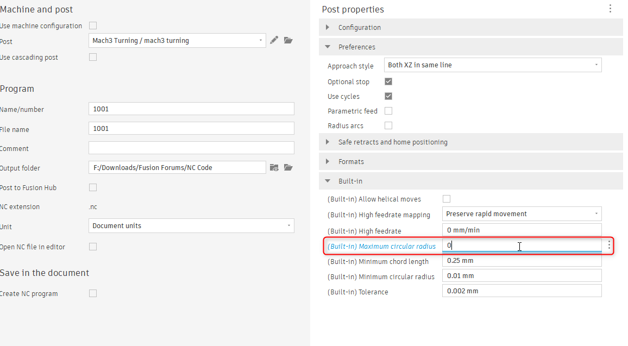
Task: Uncheck Optional stop checkbox
Action: (388, 81)
